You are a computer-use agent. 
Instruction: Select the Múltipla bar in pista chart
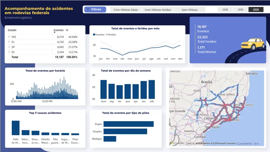pos(110,139)
